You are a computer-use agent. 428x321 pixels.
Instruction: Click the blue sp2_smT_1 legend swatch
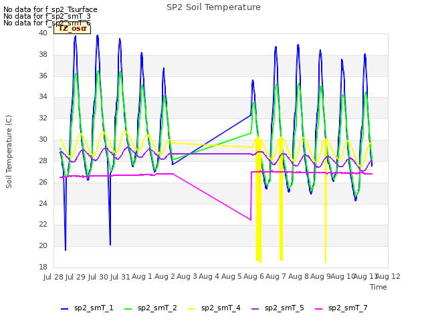coord(64,309)
